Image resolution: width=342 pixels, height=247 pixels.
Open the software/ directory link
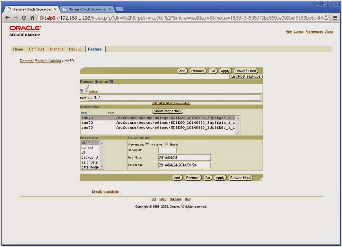pos(93,91)
